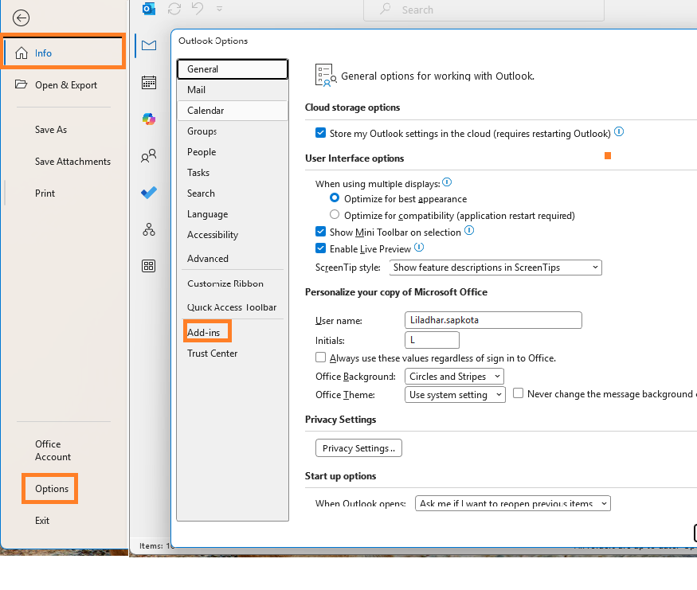Open the More Apps grid icon

click(149, 266)
